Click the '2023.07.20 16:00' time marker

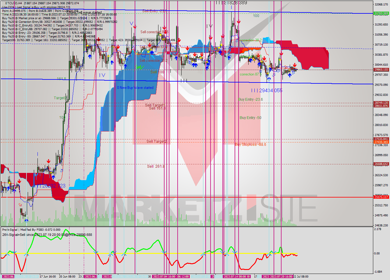281,277
